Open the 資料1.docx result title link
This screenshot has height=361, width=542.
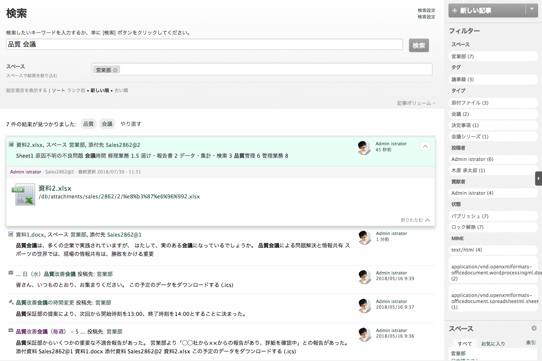pos(30,235)
